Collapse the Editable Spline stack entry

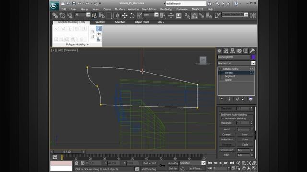pyautogui.click(x=220, y=69)
